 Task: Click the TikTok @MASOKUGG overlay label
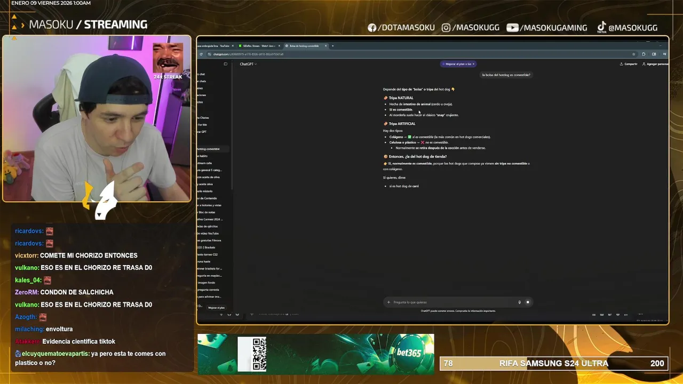coord(627,28)
